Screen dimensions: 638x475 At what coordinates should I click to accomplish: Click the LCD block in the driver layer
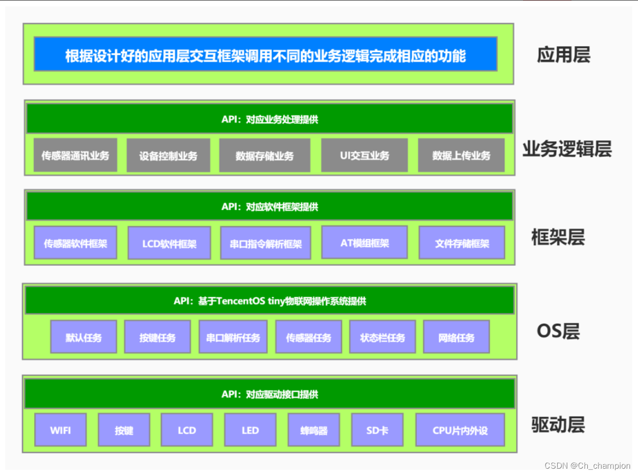click(187, 430)
